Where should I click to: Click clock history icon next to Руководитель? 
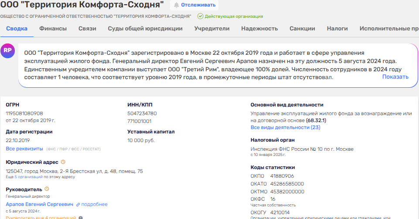point(47,189)
